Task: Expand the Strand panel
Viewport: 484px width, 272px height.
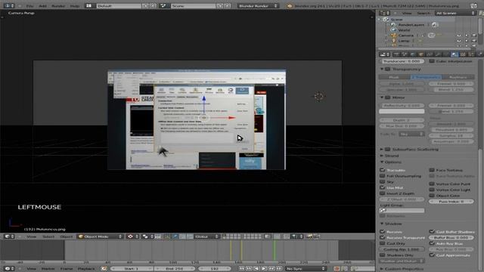Action: pos(382,156)
